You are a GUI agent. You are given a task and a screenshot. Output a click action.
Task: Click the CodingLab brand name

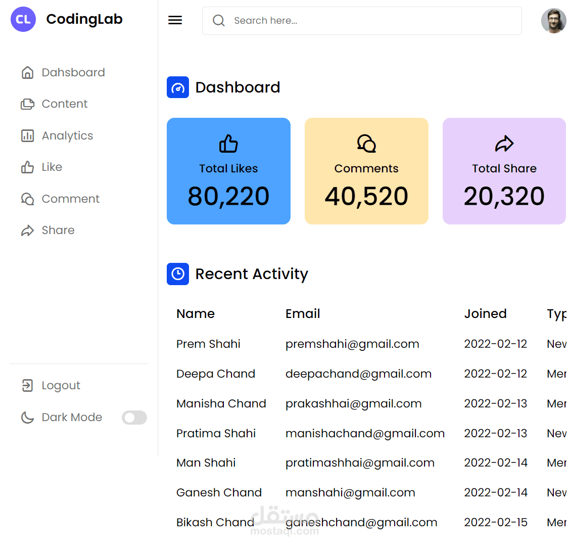[84, 19]
